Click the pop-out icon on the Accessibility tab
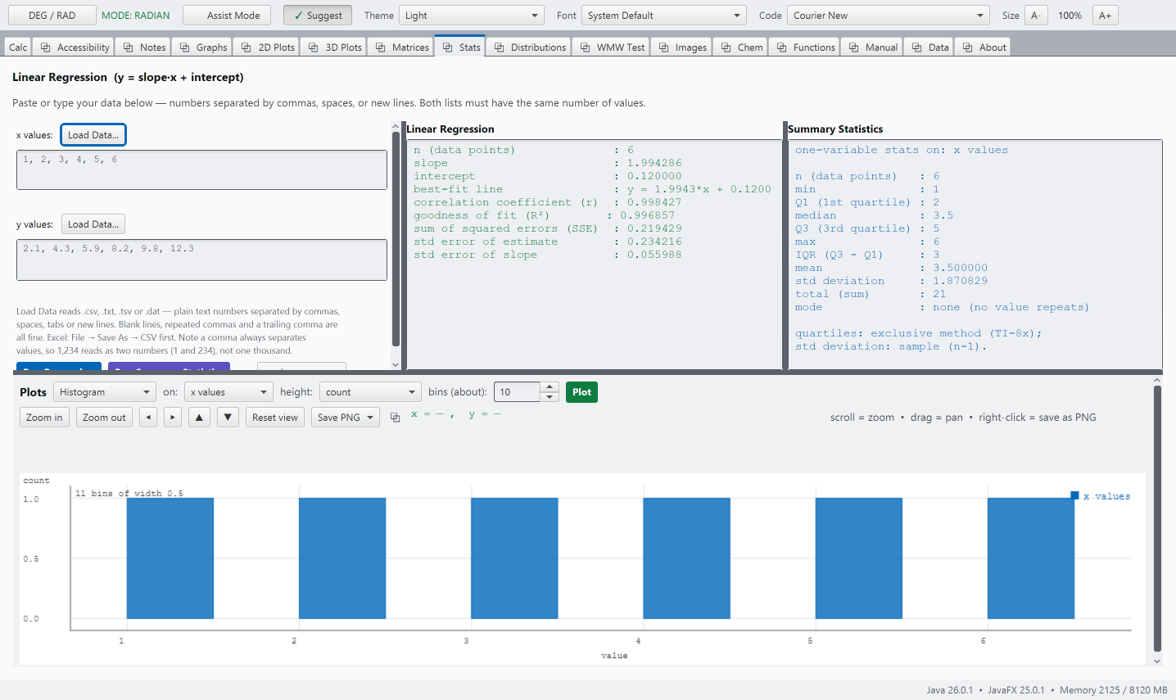 (46, 47)
